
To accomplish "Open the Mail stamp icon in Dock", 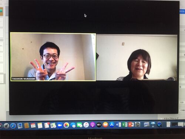I will [x=20, y=126].
